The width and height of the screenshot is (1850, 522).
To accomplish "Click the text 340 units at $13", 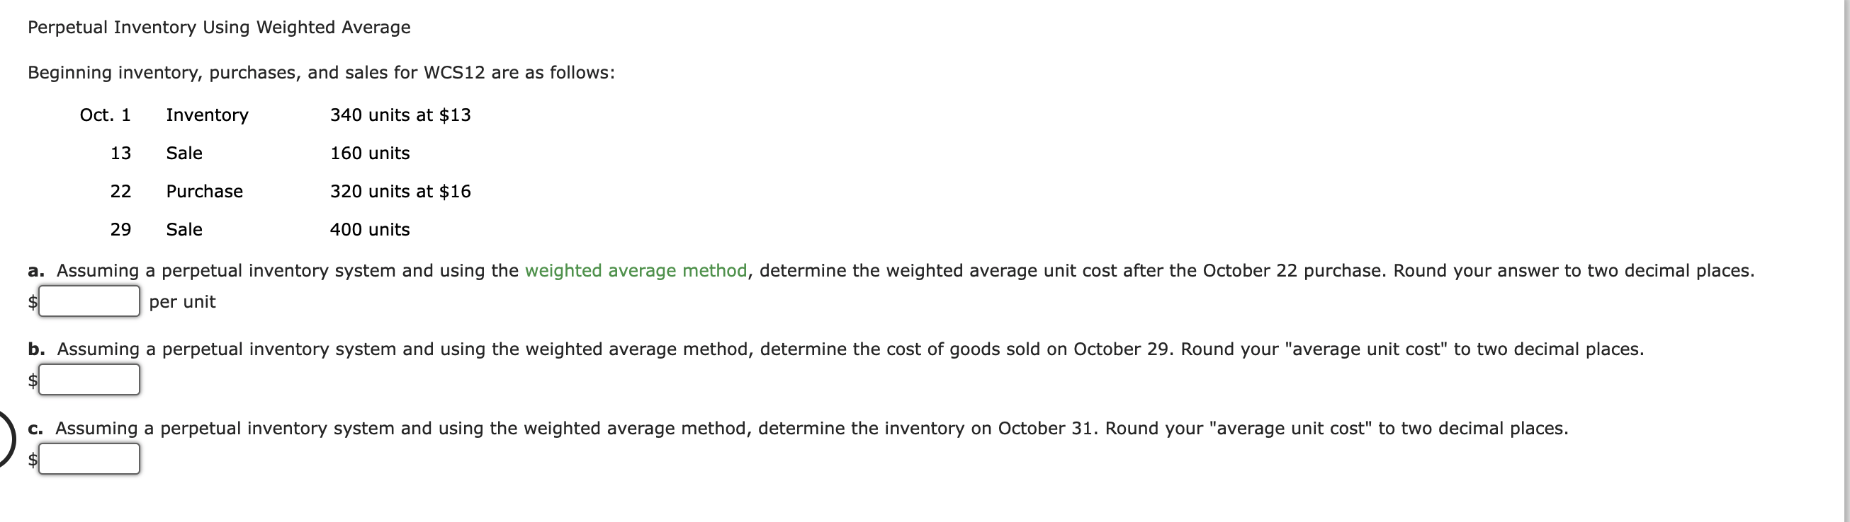I will [400, 115].
